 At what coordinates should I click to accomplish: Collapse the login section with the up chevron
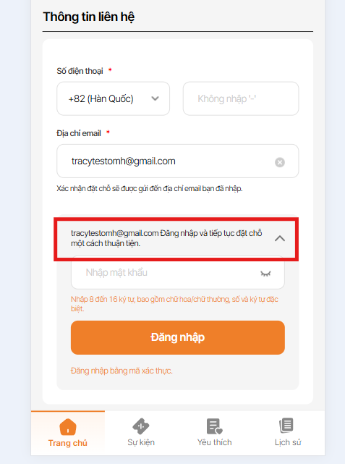pyautogui.click(x=280, y=238)
